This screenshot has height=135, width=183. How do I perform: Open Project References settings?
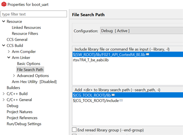pyautogui.click(x=22, y=118)
